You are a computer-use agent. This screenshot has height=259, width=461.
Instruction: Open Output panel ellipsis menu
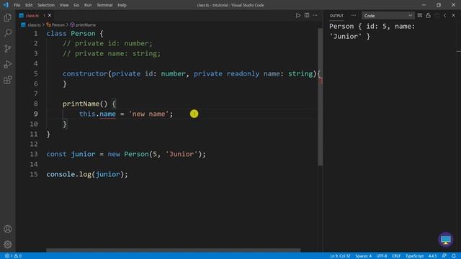354,15
